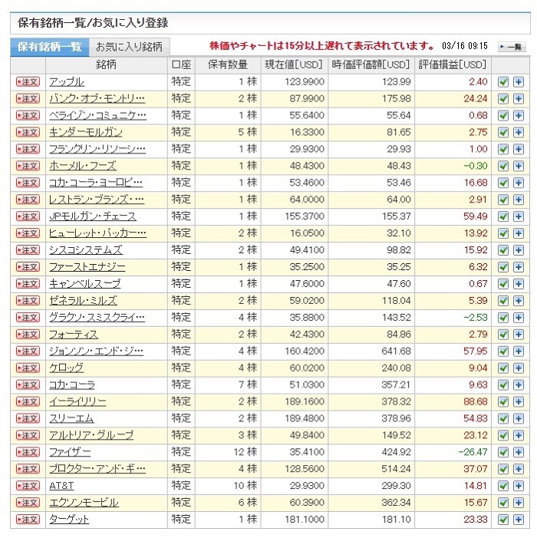Place order for ベライゾン row
Viewport: 537px width, 538px height.
(x=28, y=116)
